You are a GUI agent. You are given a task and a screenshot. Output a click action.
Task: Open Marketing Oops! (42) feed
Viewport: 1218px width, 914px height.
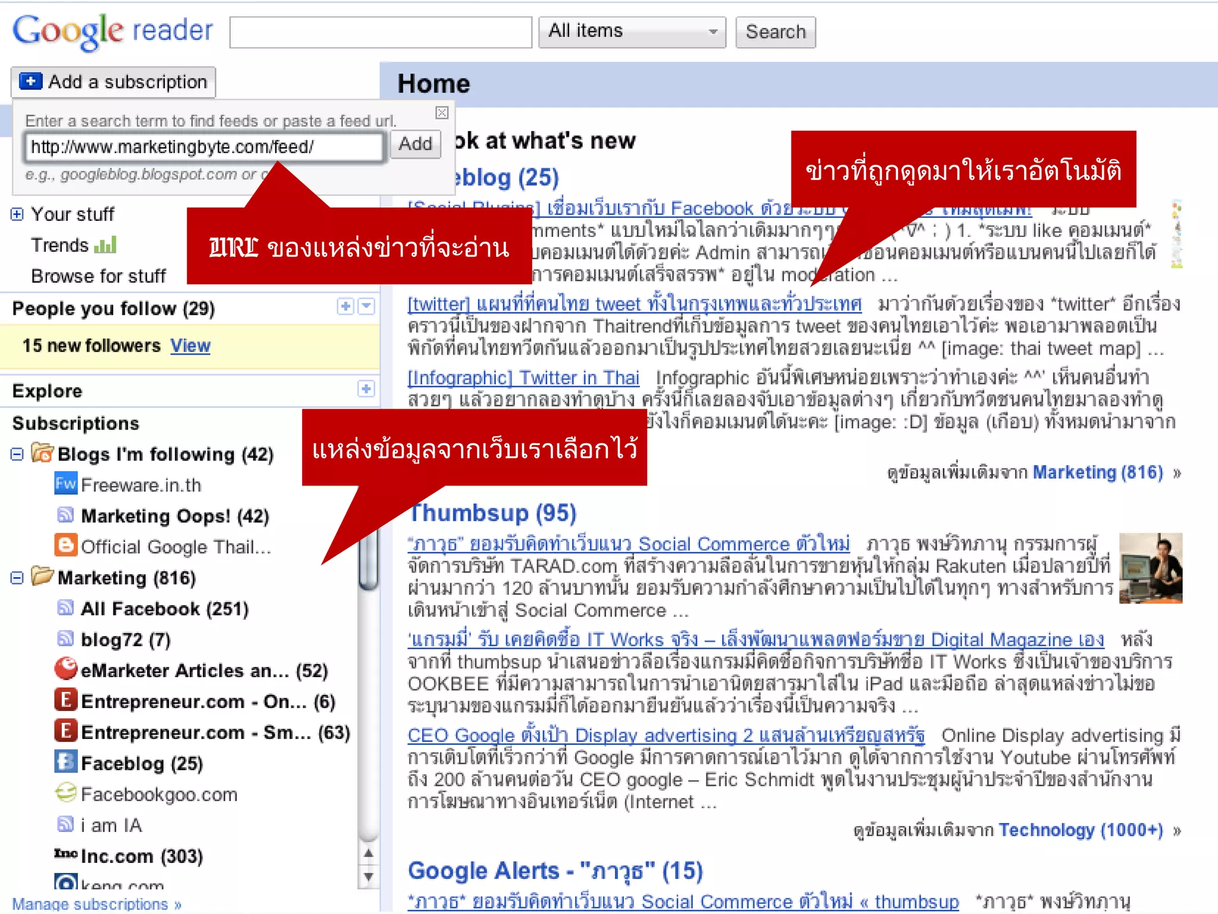[175, 516]
